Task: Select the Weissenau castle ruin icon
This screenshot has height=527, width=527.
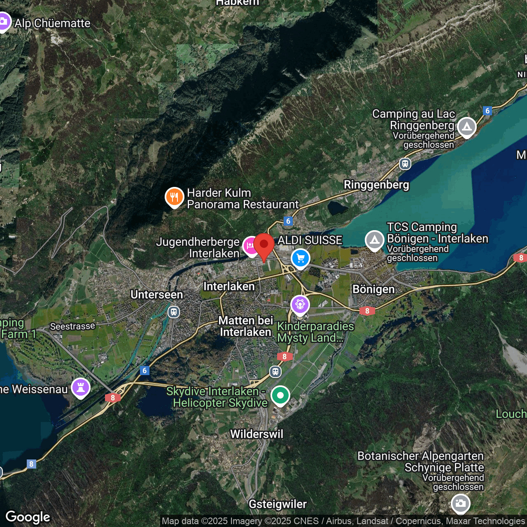Action: point(81,387)
